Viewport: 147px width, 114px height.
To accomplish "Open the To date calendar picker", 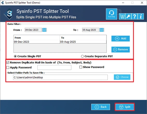I will pyautogui.click(x=102, y=30).
